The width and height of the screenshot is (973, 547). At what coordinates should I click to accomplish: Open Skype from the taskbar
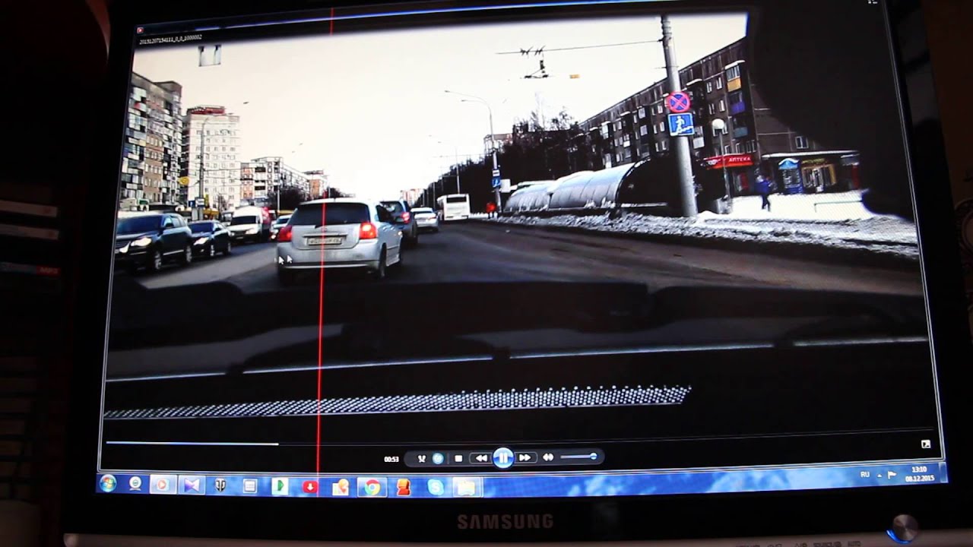click(x=435, y=488)
